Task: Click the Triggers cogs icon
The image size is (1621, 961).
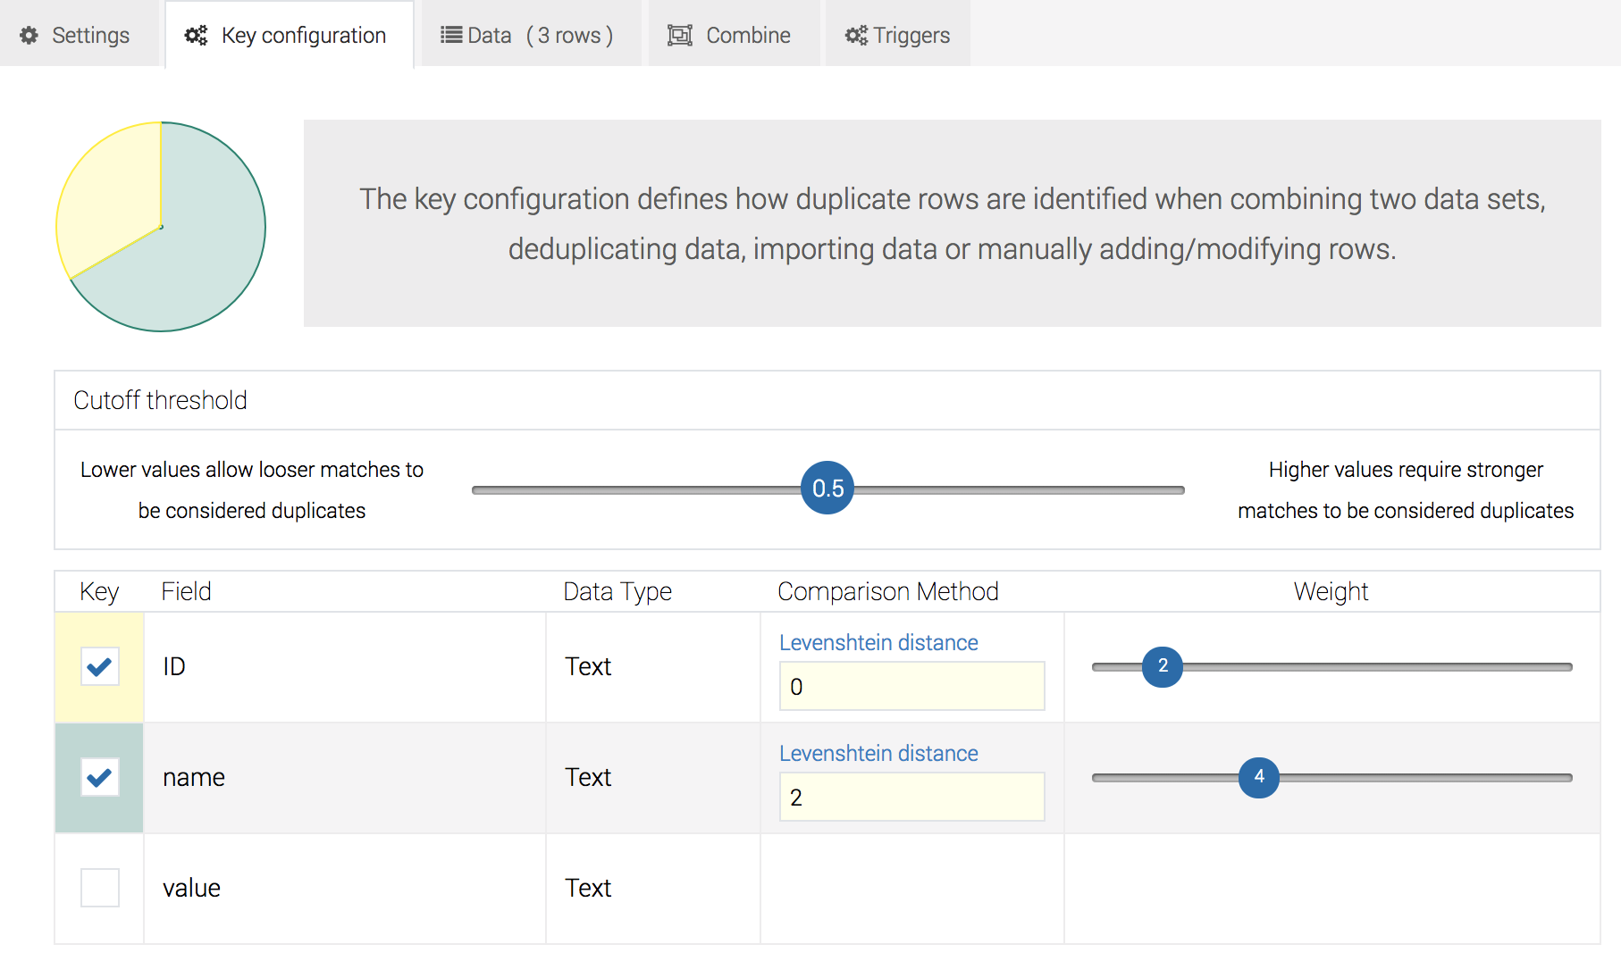Action: 856,36
